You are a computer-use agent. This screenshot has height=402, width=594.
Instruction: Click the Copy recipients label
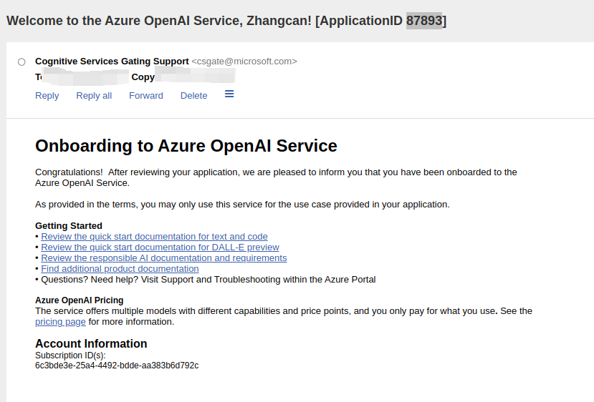click(143, 77)
